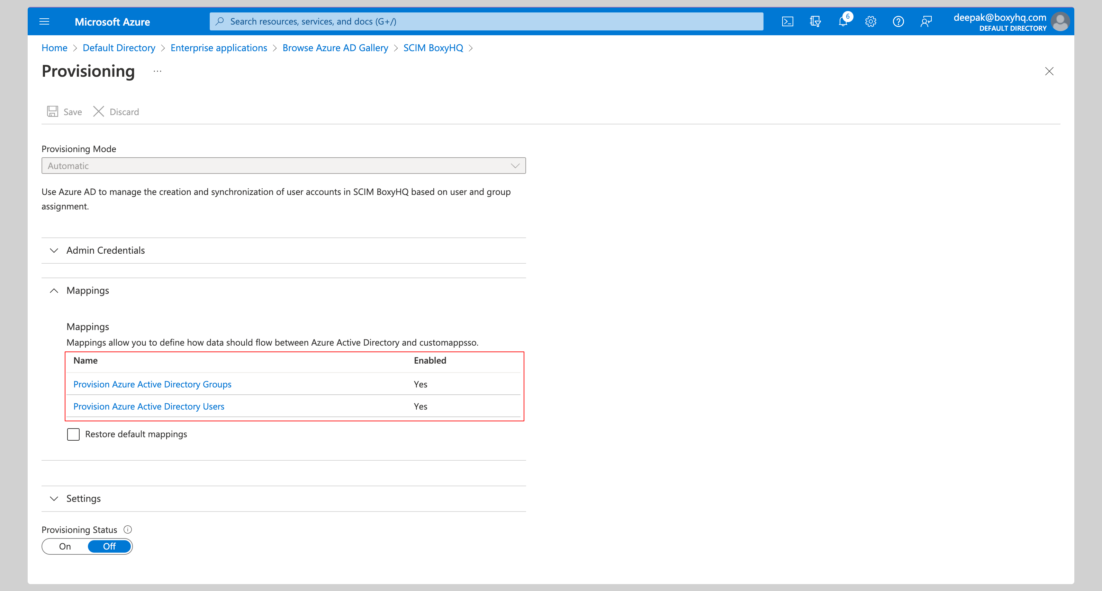Image resolution: width=1102 pixels, height=591 pixels.
Task: Navigate to Enterprise applications breadcrumb
Action: pos(219,47)
